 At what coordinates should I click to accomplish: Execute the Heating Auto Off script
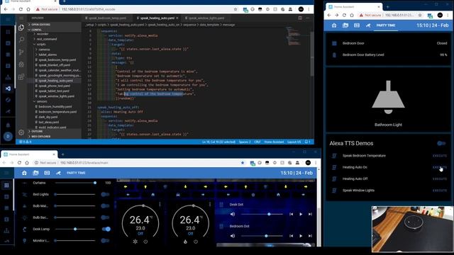coord(440,179)
